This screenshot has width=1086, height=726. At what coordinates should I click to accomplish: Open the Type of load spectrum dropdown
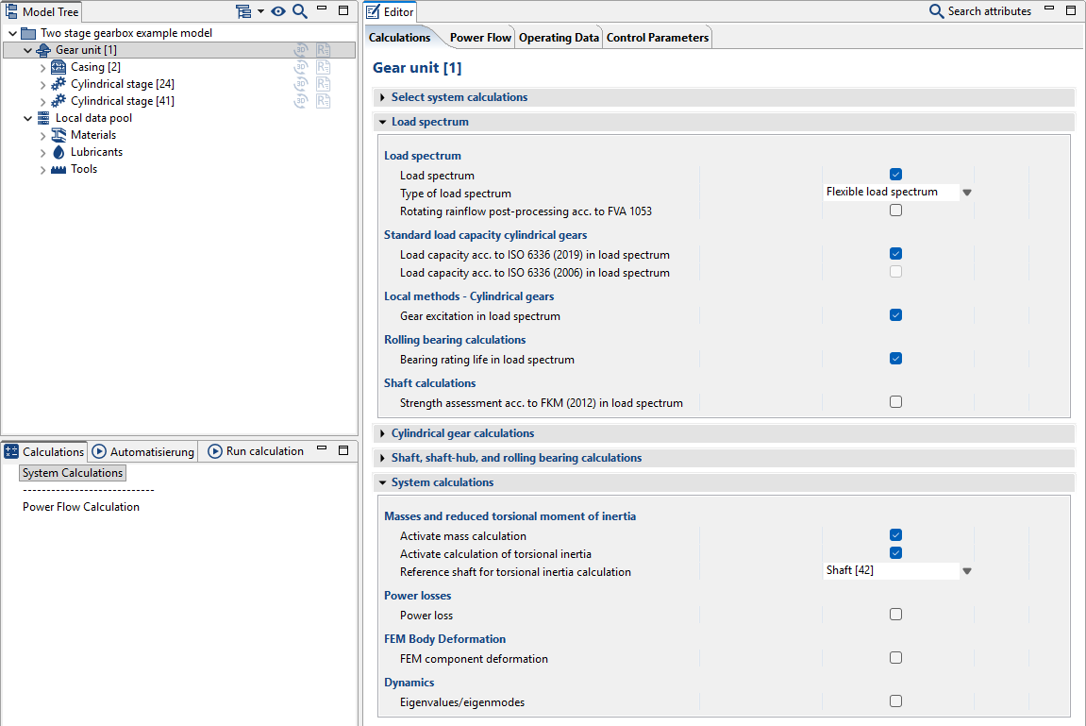tap(966, 193)
